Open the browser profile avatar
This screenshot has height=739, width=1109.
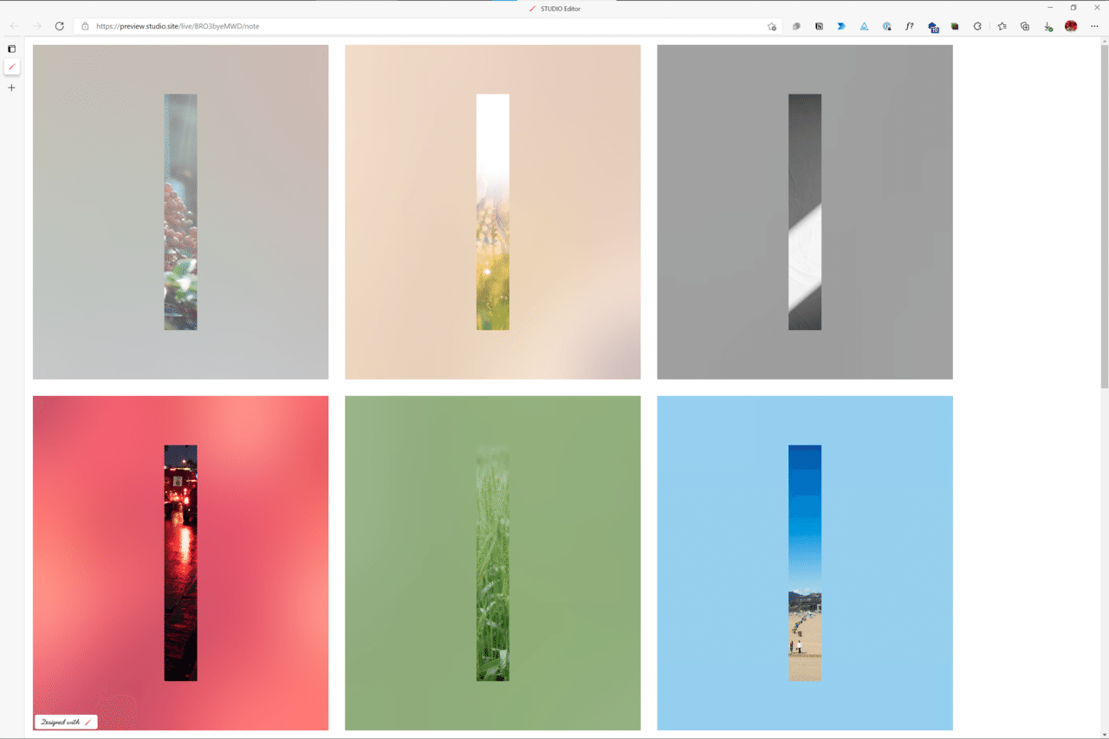pos(1071,26)
